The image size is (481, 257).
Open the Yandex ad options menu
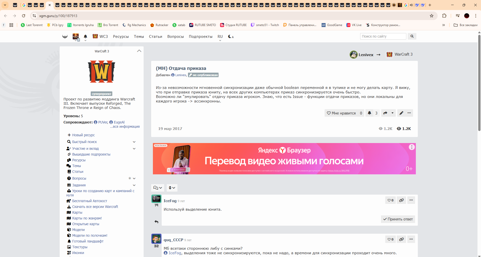(412, 147)
